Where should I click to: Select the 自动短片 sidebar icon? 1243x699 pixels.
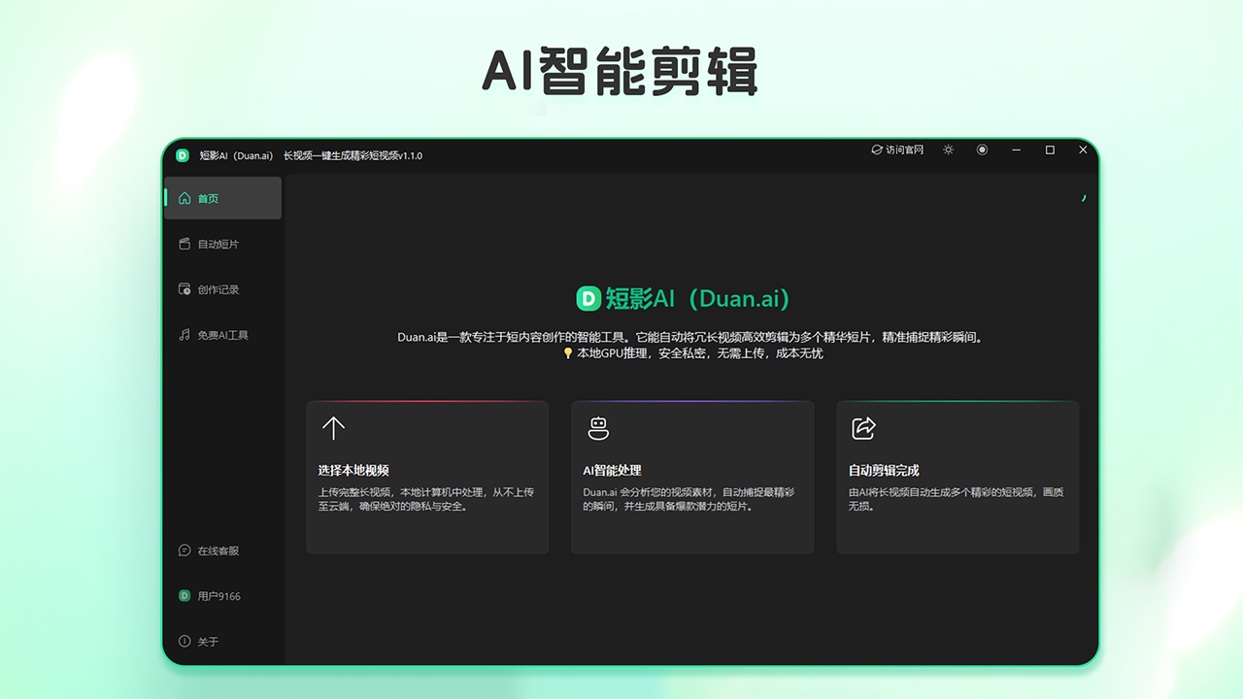click(x=184, y=244)
